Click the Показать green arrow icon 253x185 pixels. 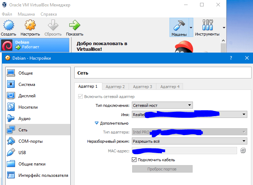click(74, 26)
